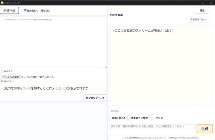The width and height of the screenshot is (215, 140).
Task: Minimize the window
Action: point(195,3)
